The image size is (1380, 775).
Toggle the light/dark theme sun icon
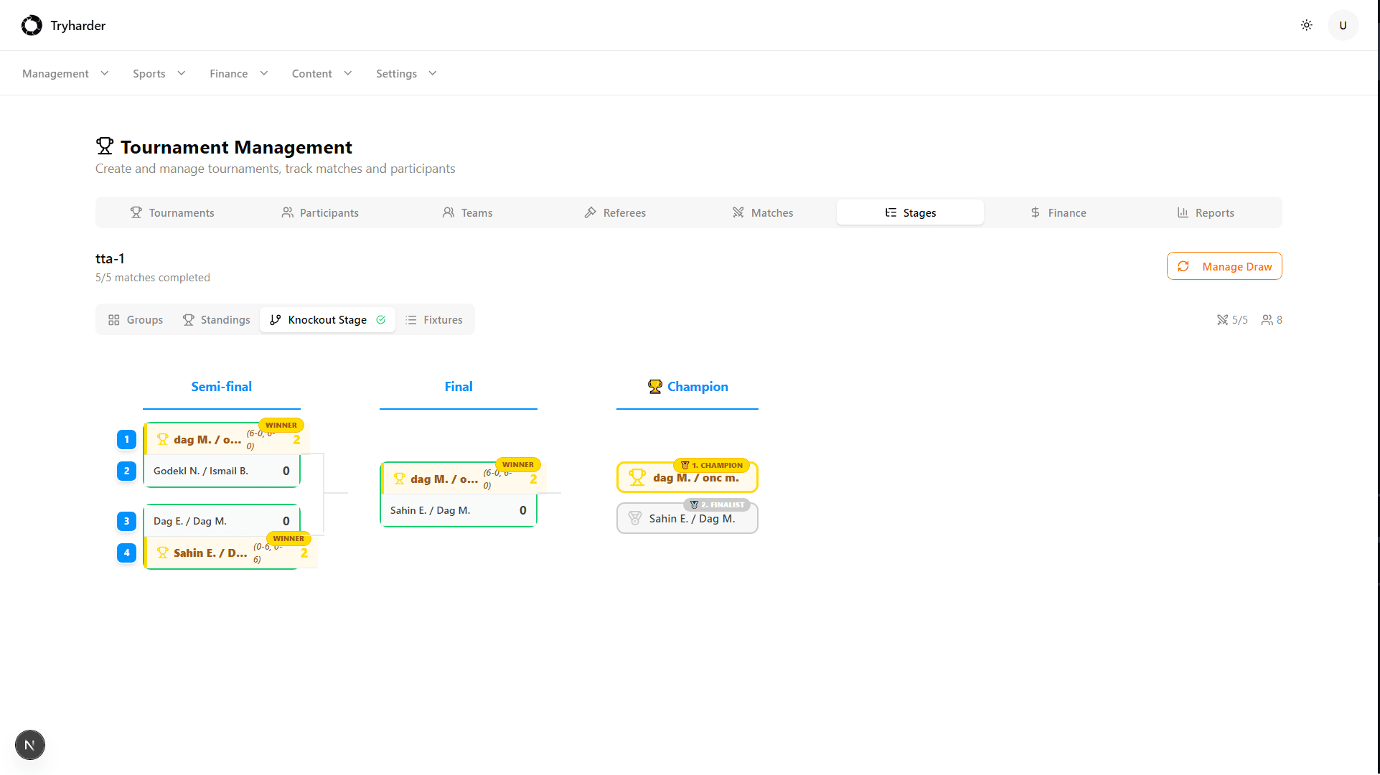click(1306, 25)
